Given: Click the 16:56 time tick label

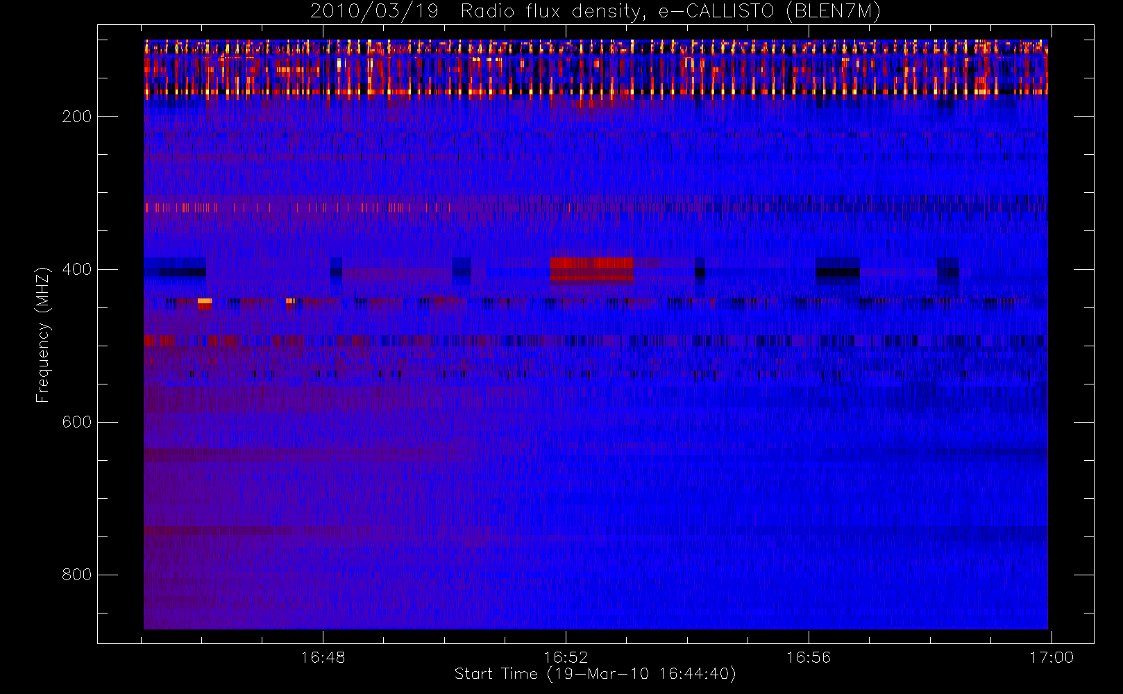Looking at the screenshot, I should 809,657.
